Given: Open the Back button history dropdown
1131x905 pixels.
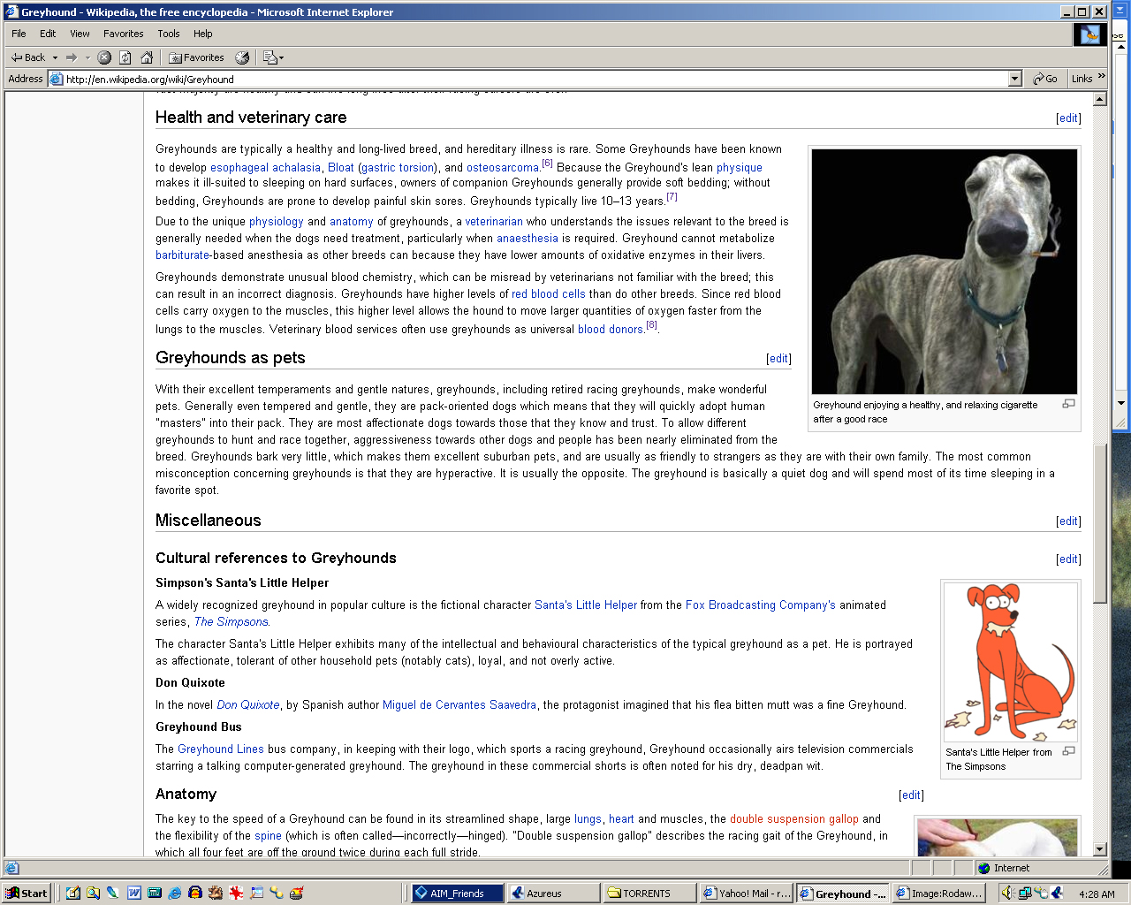Looking at the screenshot, I should coord(55,57).
